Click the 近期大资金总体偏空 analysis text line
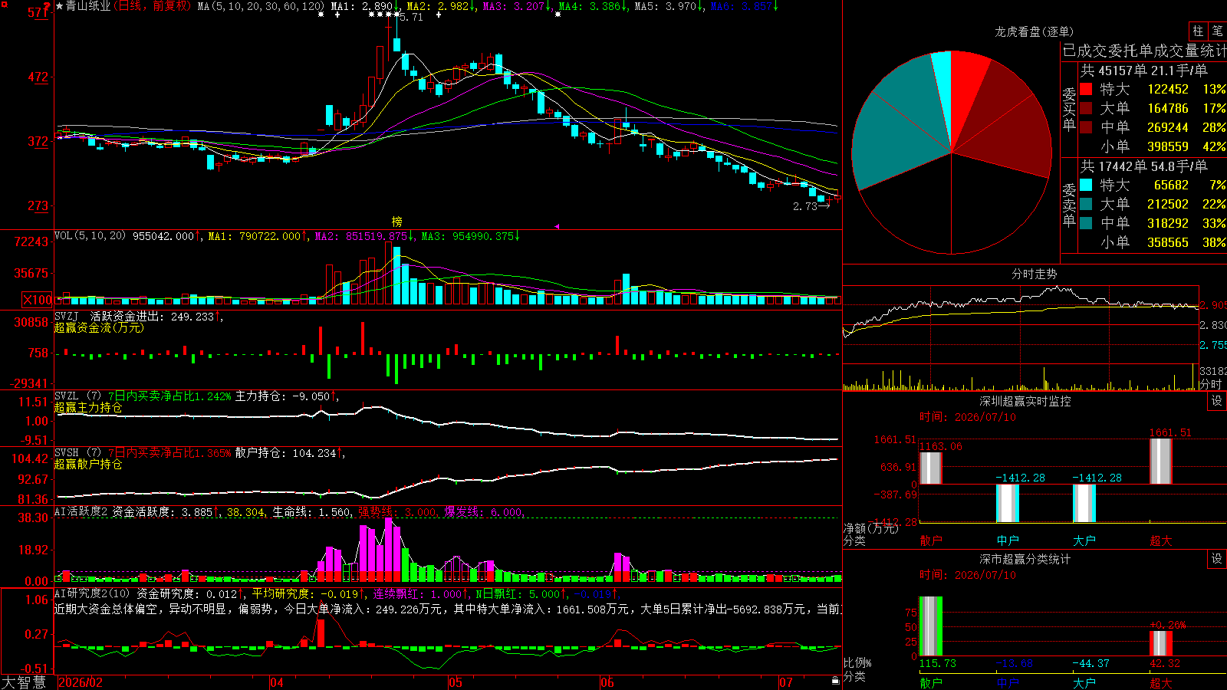The height and width of the screenshot is (690, 1227). point(448,609)
